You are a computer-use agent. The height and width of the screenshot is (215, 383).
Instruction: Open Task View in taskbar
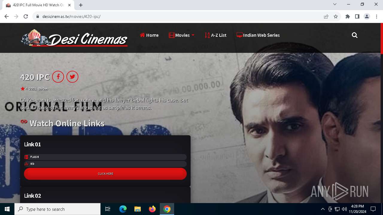pos(108,209)
